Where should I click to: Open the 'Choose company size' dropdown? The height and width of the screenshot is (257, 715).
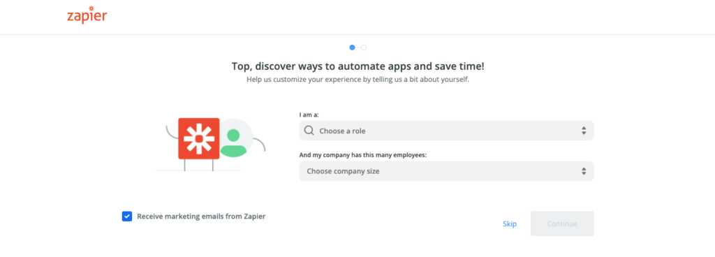tap(446, 171)
